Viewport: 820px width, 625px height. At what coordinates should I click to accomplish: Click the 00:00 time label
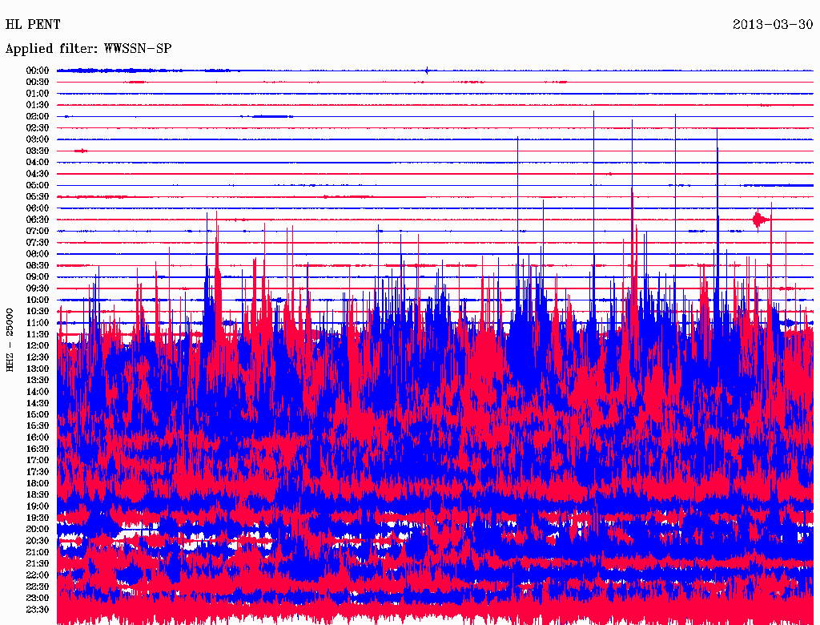37,71
